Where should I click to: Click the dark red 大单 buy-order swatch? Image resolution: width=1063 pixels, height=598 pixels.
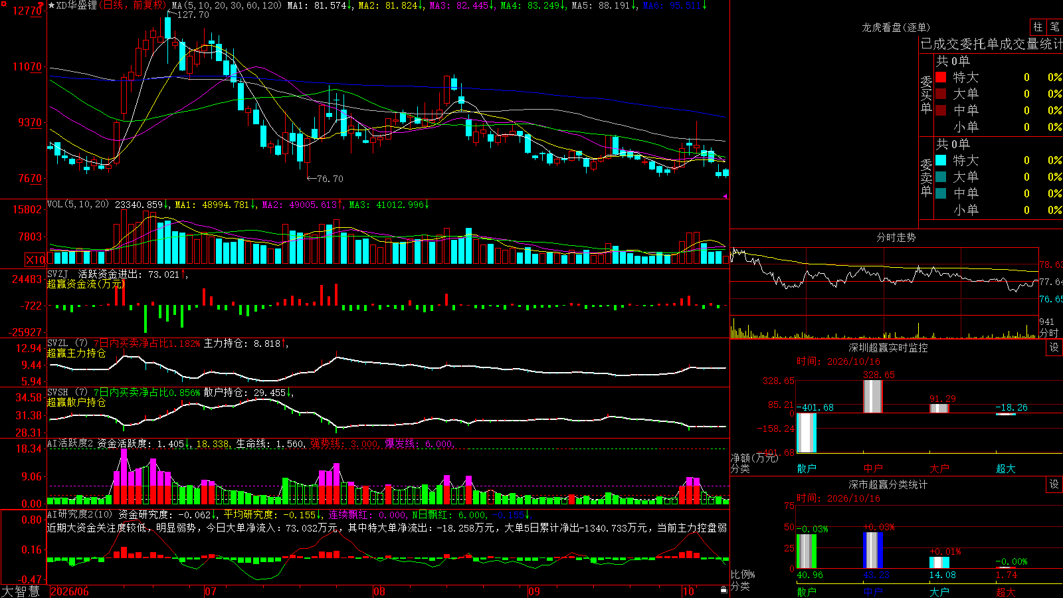[941, 94]
